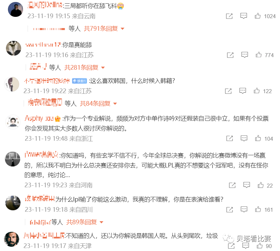Image resolution: width=280 pixels, height=251 pixels.
Task: Click the 贝塔看比赛 watermark logo
Action: pos(247,238)
